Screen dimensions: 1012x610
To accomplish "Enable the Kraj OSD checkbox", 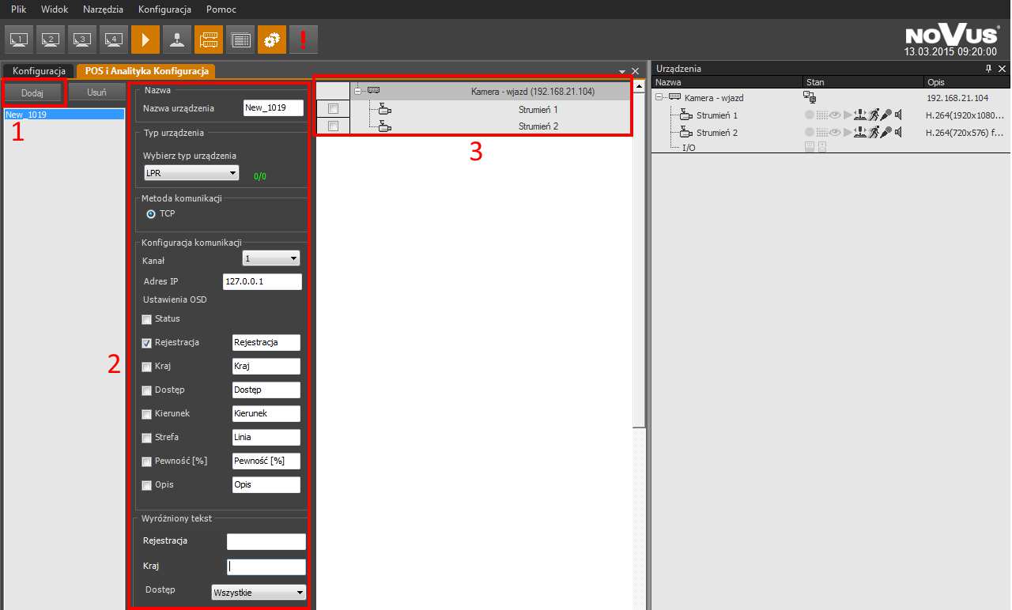I will click(x=146, y=367).
